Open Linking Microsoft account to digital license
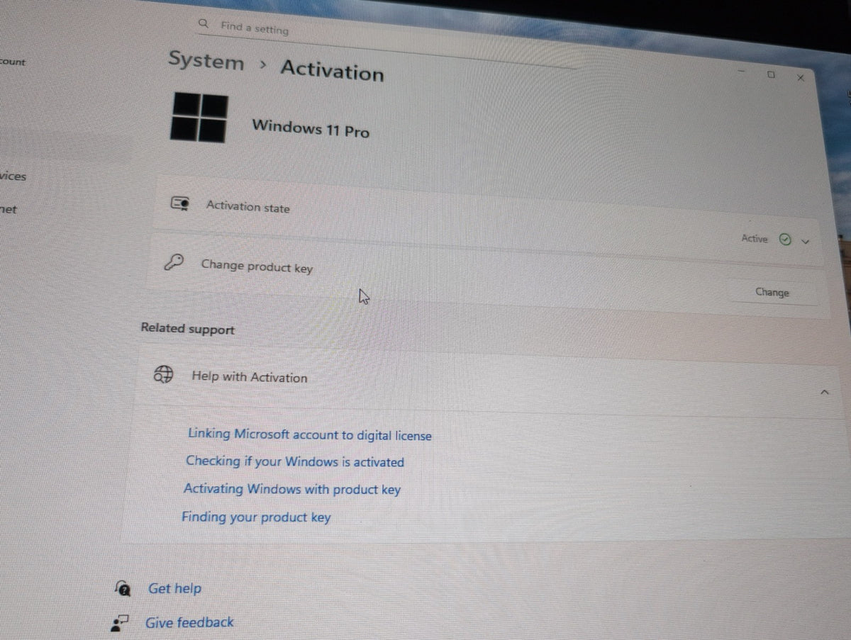Screen dimensions: 851x640 (309, 435)
